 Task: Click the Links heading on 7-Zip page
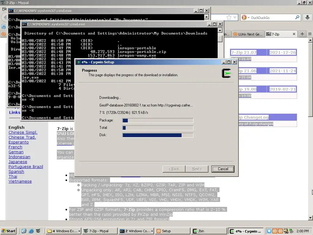coord(15,112)
